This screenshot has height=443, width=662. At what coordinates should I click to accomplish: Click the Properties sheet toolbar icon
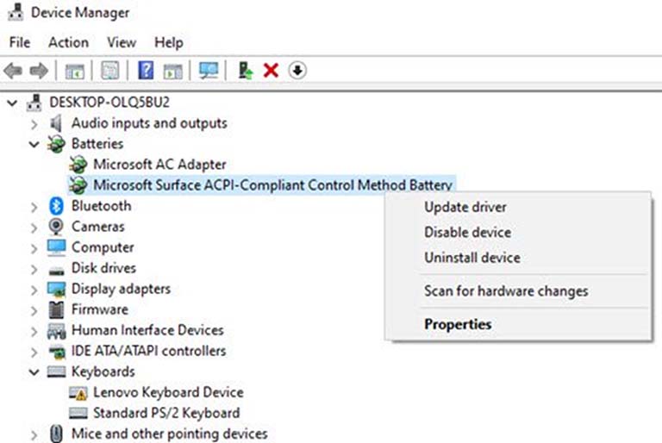(109, 71)
